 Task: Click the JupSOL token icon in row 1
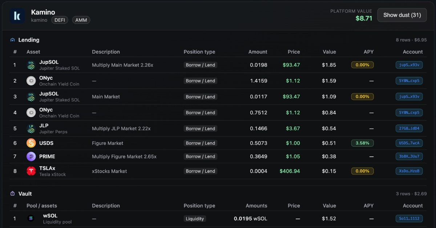(31, 65)
